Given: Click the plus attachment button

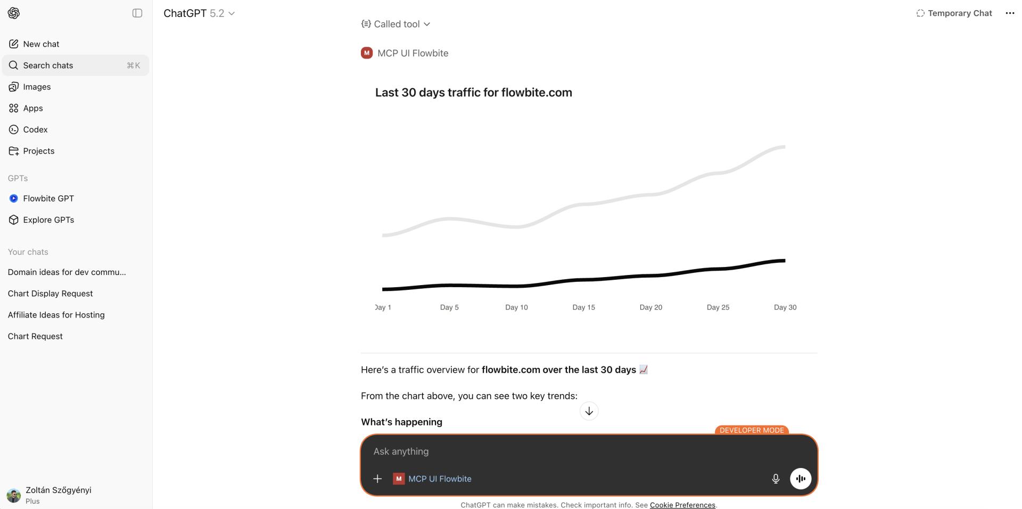Looking at the screenshot, I should click(377, 479).
